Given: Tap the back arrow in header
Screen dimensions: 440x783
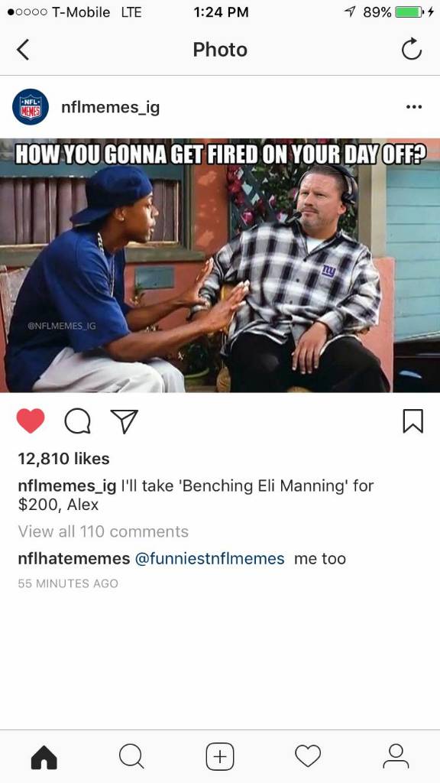Looking at the screenshot, I should coord(23,50).
